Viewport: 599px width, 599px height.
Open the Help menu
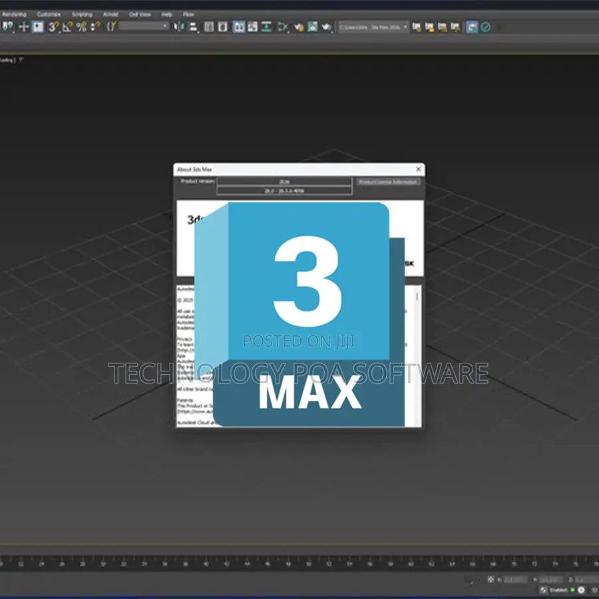pos(166,15)
